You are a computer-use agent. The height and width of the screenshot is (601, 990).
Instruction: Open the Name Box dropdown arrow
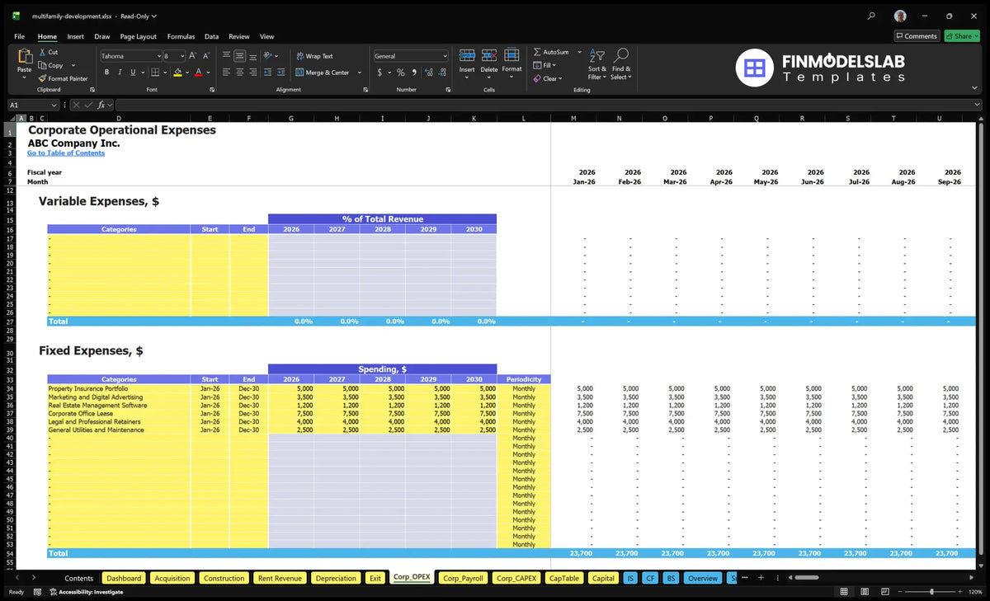[x=54, y=105]
